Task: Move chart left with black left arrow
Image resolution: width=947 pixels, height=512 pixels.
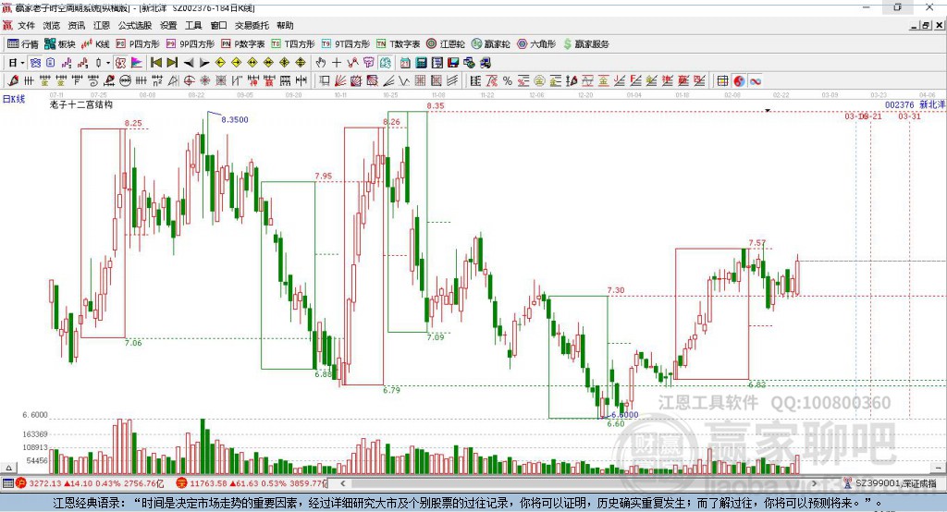Action: (x=189, y=63)
